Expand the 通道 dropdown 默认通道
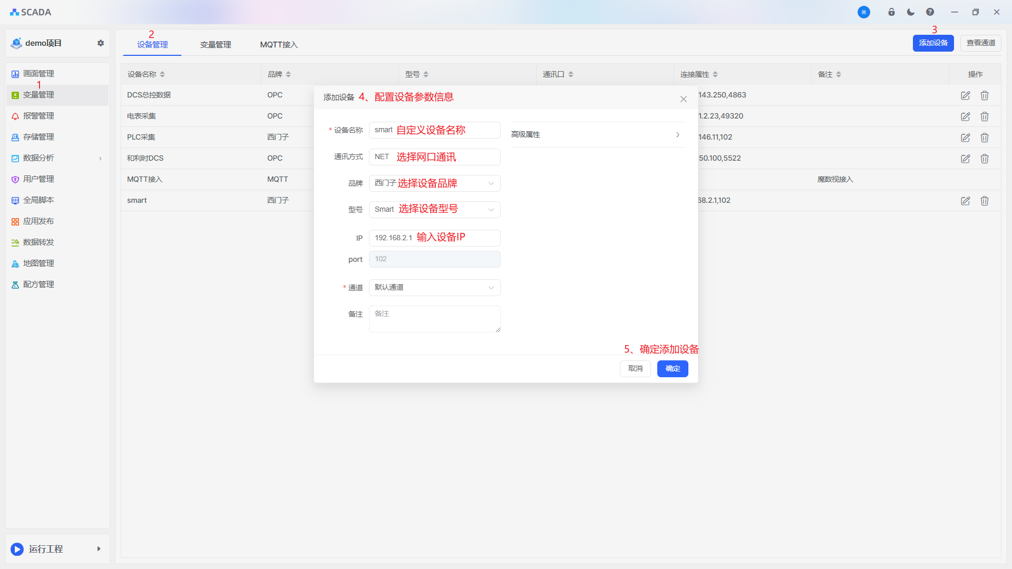 (x=434, y=288)
